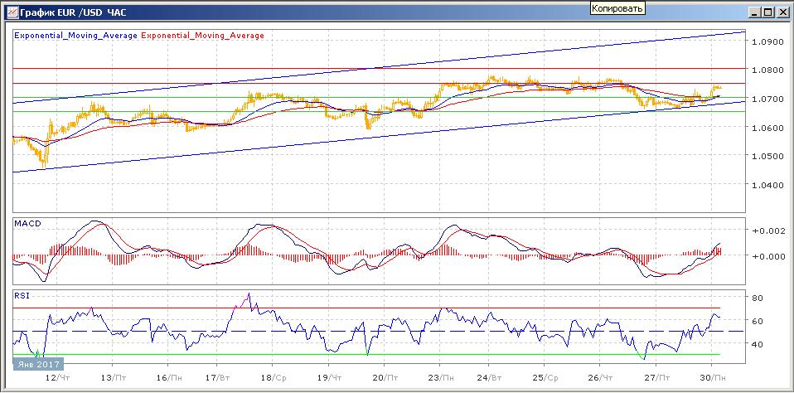Click the RSI panel label
This screenshot has height=393, width=794.
click(22, 296)
